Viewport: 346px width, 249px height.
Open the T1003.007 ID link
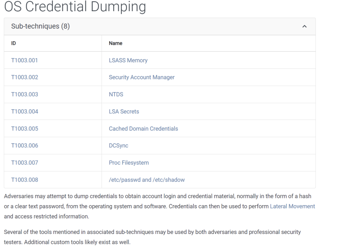coord(25,163)
